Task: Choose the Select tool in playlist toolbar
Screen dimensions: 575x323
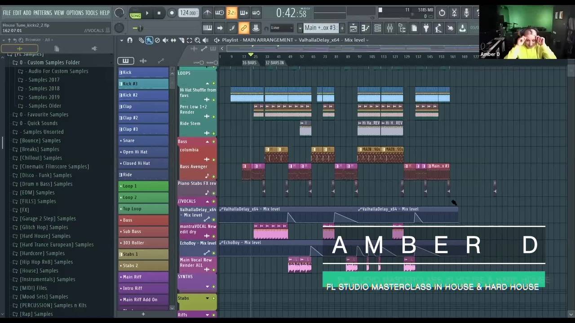Action: 190,40
